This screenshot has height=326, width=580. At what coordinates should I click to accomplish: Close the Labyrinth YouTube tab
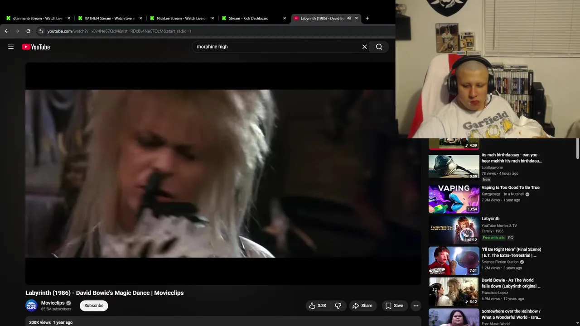[x=356, y=18]
